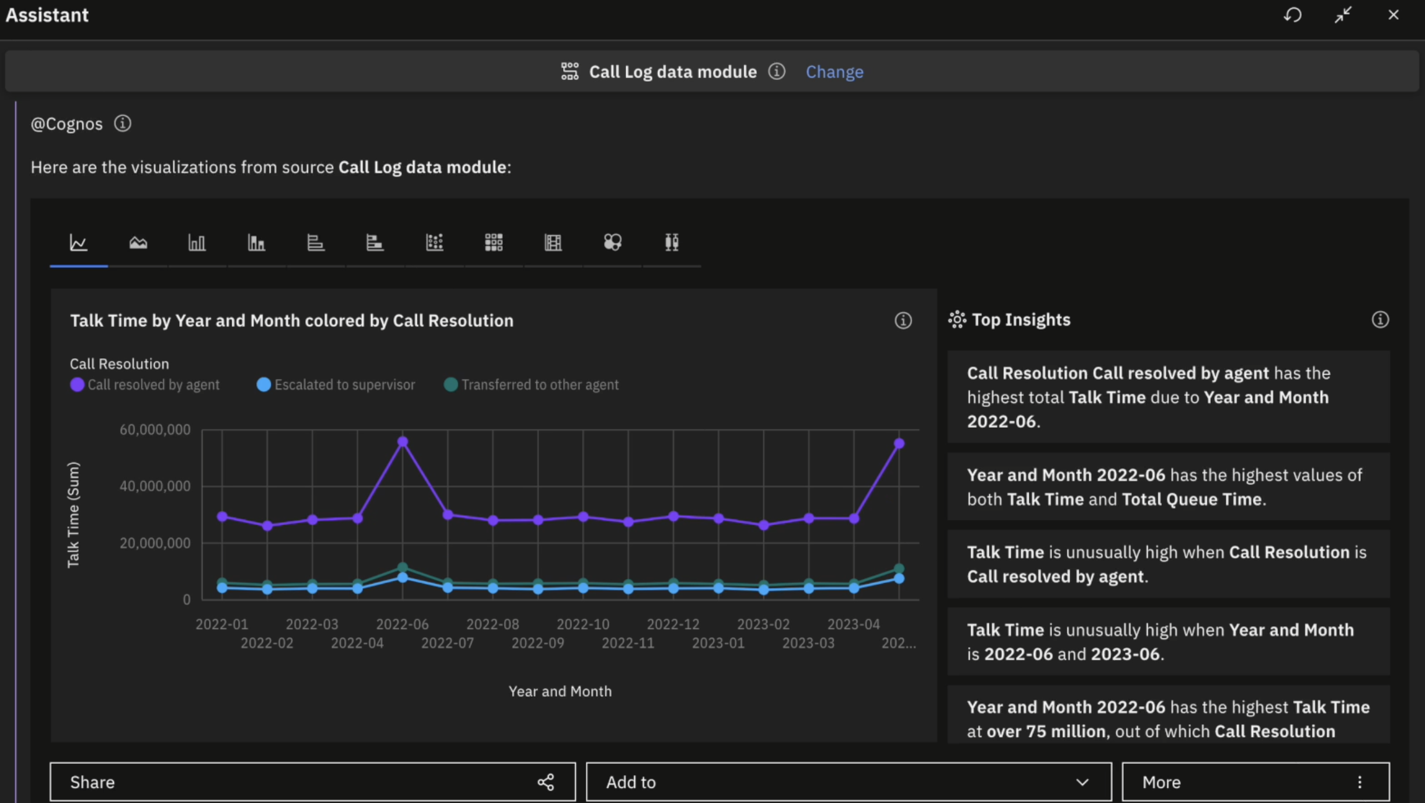Toggle the Call resolved by agent legend series
Screen dimensions: 1425x803
[145, 384]
